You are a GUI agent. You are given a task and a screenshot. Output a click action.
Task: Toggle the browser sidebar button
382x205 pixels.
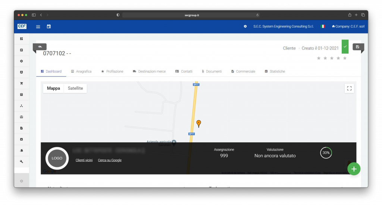pos(34,15)
